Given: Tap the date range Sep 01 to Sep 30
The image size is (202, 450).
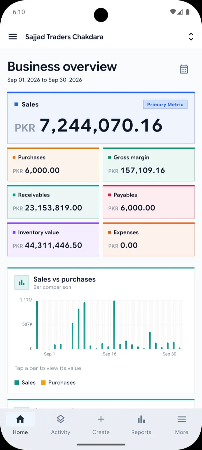Looking at the screenshot, I should click(x=45, y=80).
